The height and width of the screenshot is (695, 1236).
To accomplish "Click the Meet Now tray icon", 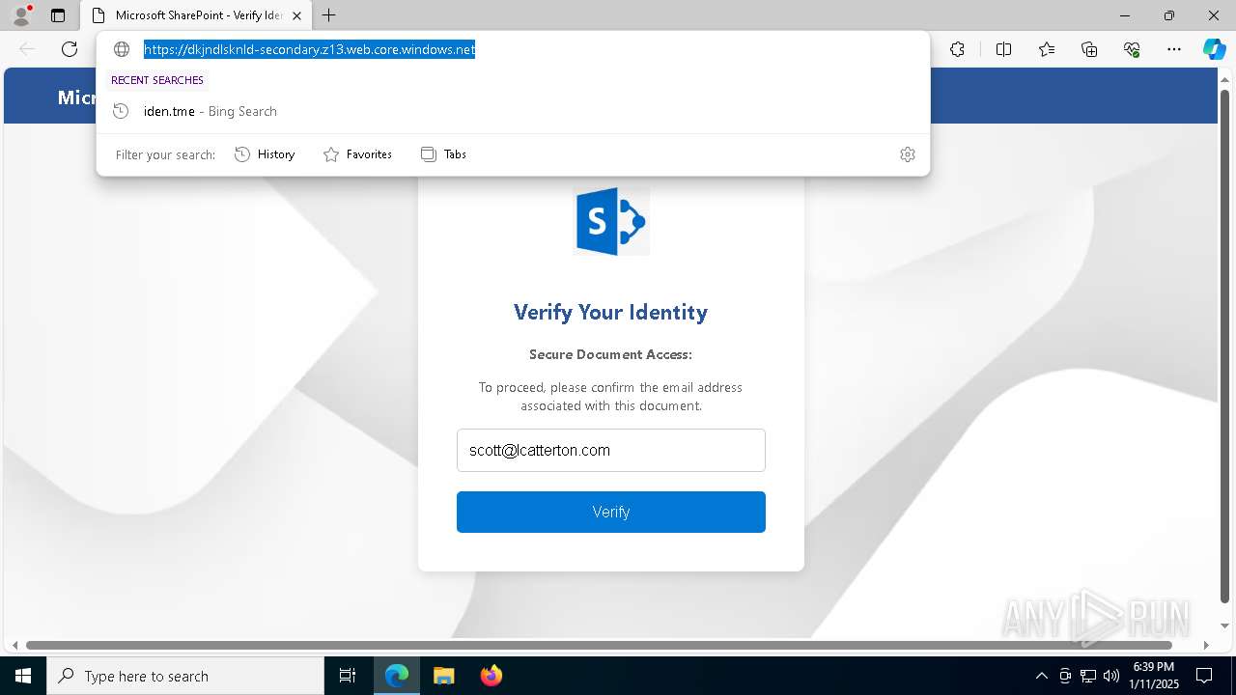I will (x=1065, y=676).
